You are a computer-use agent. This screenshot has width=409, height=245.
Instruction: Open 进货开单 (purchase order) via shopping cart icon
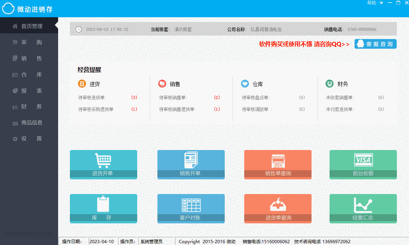[x=103, y=160]
